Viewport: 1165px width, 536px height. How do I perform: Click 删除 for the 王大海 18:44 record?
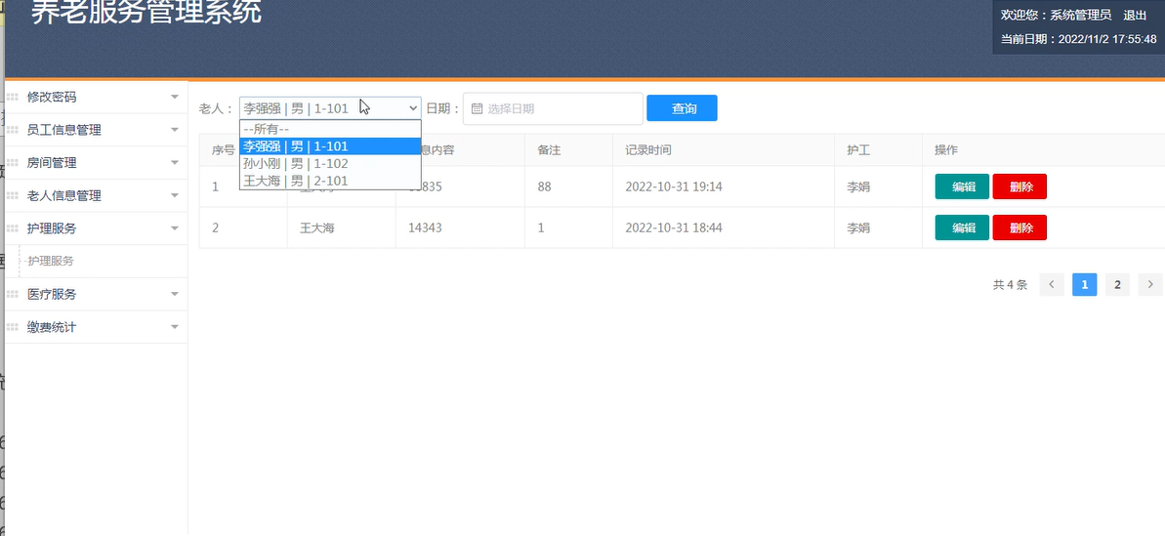(x=1019, y=227)
